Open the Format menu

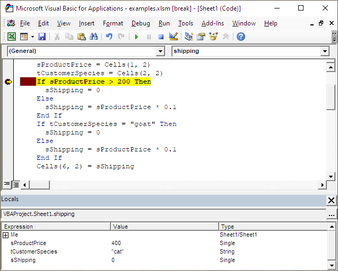tap(113, 23)
